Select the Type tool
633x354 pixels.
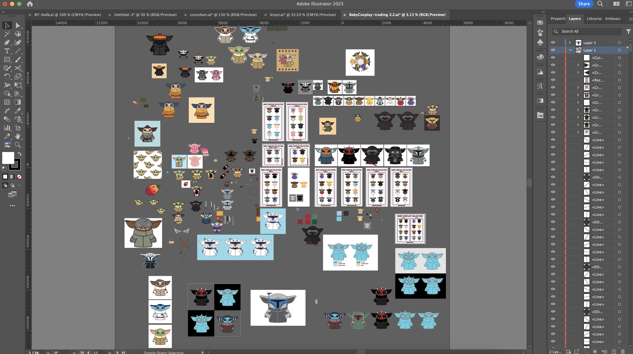pyautogui.click(x=7, y=51)
